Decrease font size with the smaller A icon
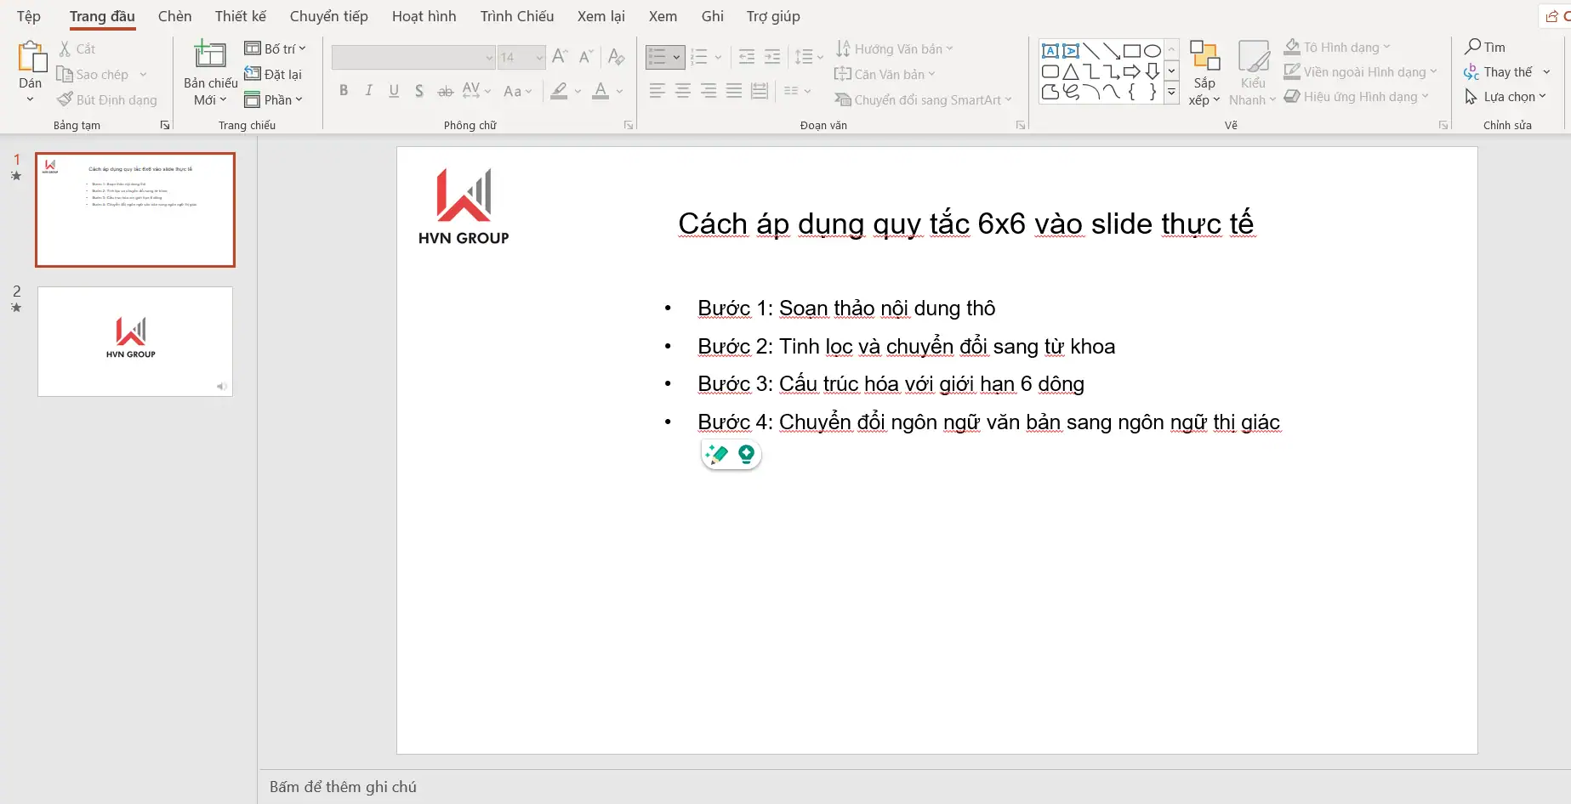 pyautogui.click(x=586, y=57)
